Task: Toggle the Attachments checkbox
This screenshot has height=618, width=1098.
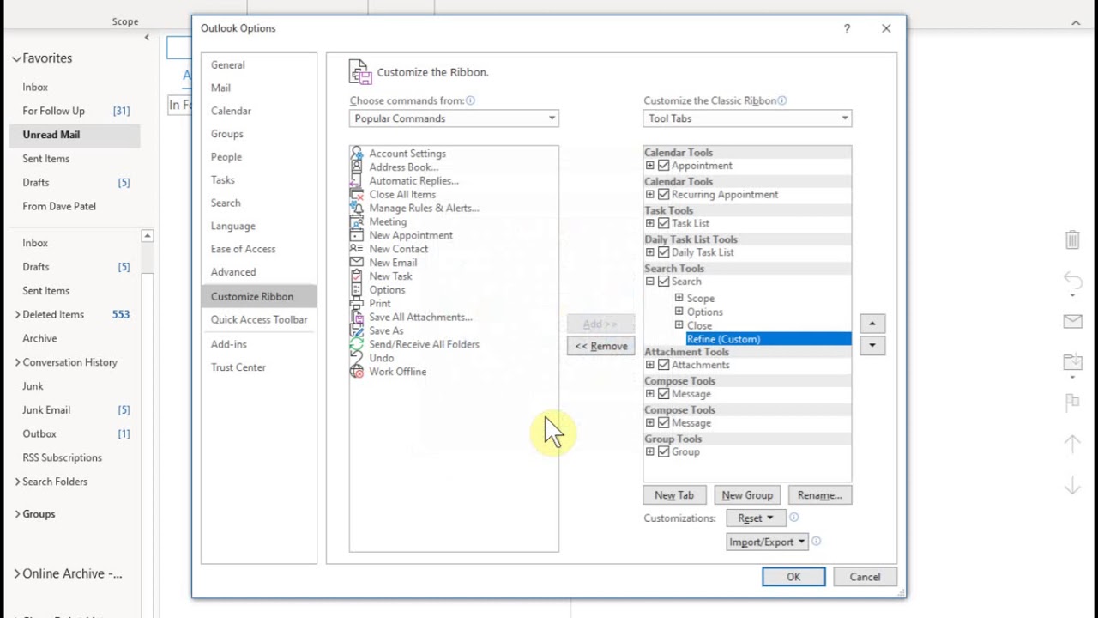Action: tap(663, 365)
